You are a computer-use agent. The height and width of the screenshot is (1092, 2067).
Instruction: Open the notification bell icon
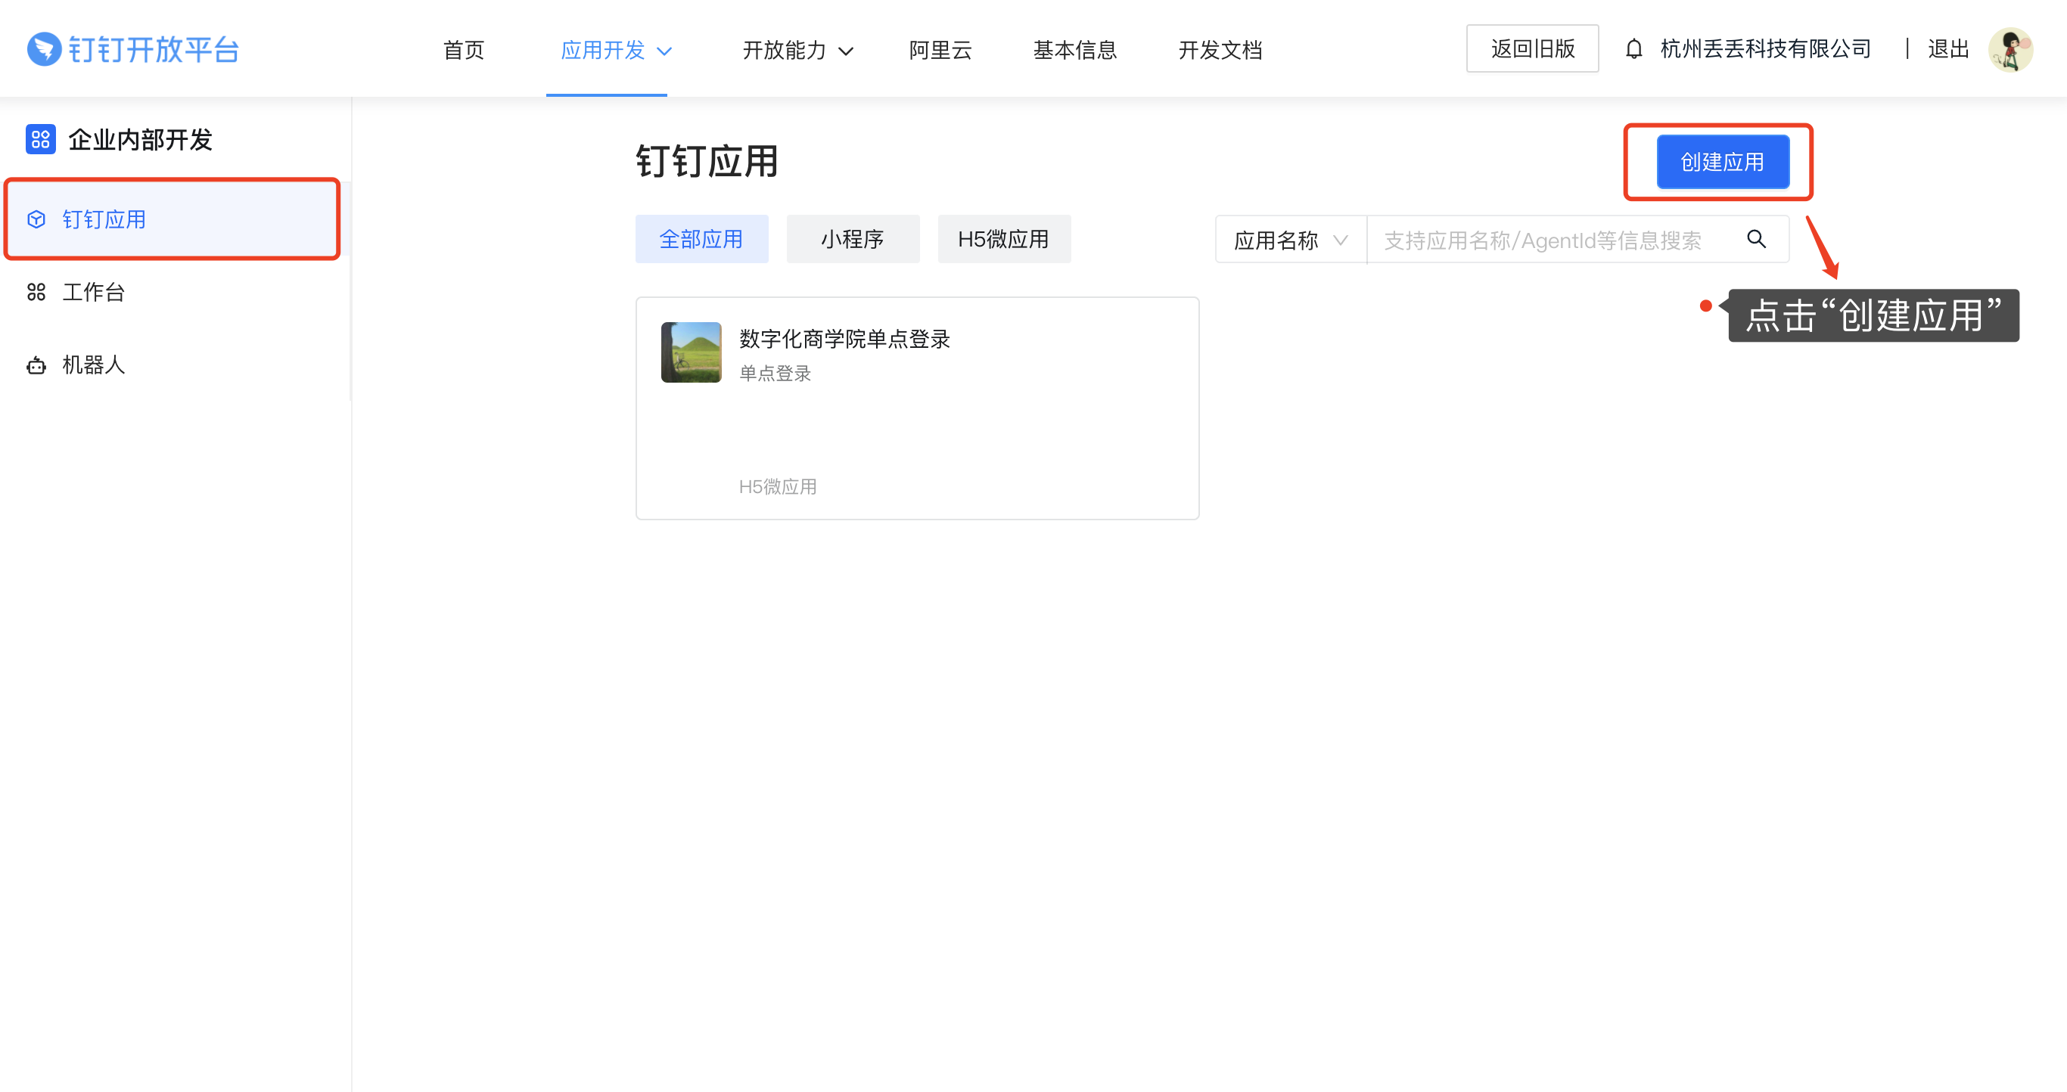point(1633,49)
